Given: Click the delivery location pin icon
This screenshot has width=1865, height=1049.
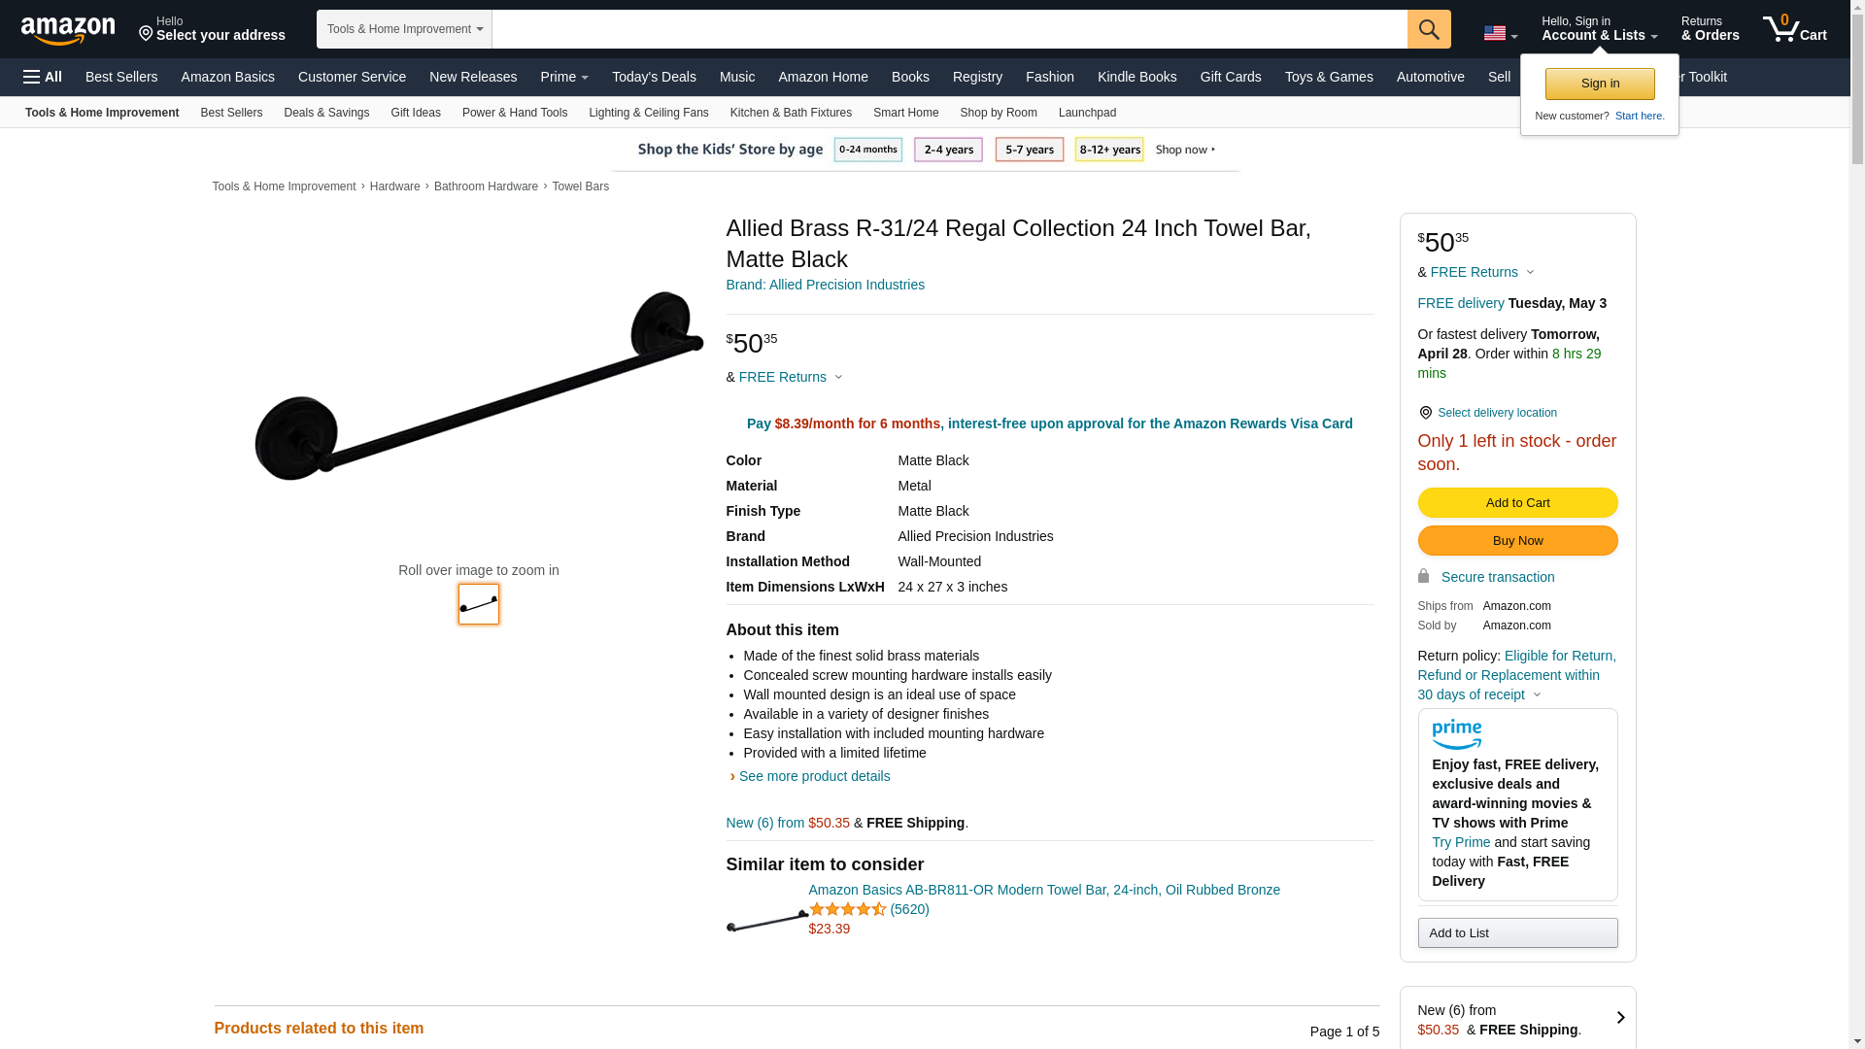Looking at the screenshot, I should click(1425, 413).
